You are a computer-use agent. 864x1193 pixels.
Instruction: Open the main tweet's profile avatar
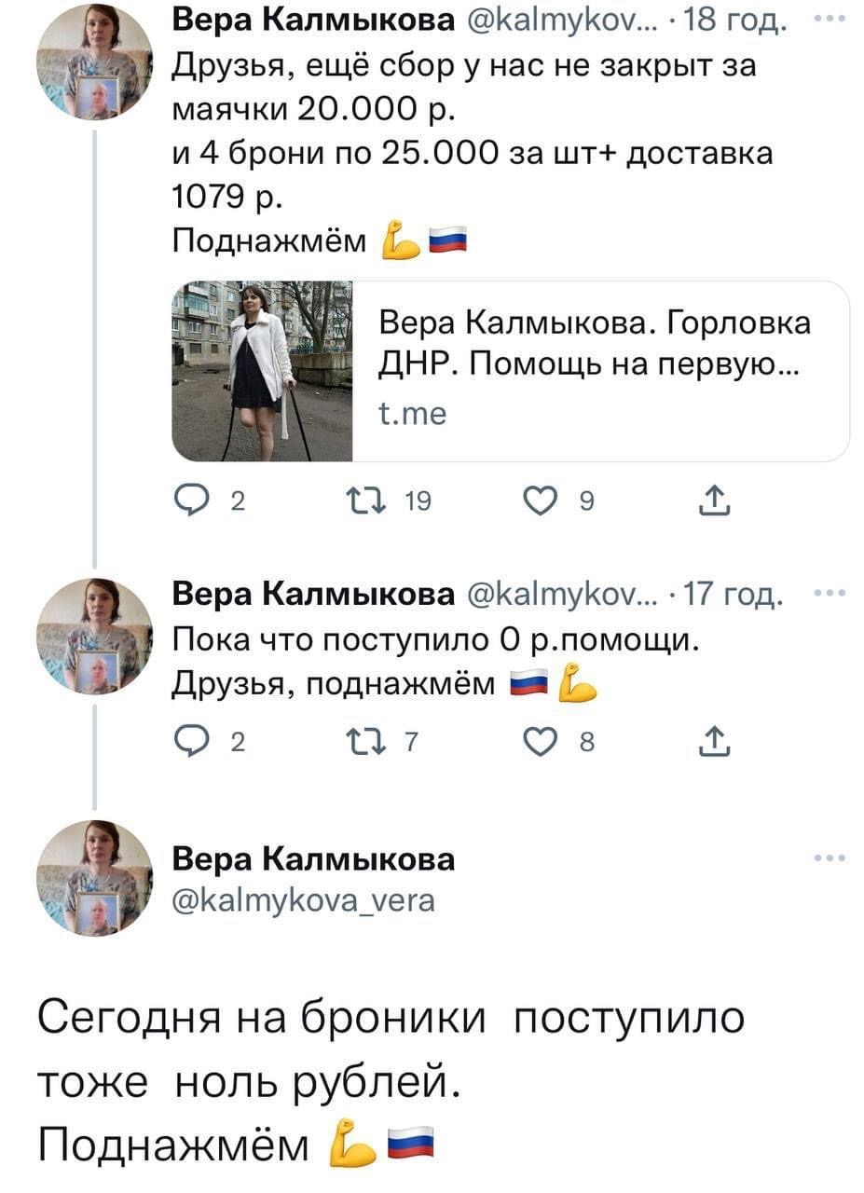[x=94, y=877]
